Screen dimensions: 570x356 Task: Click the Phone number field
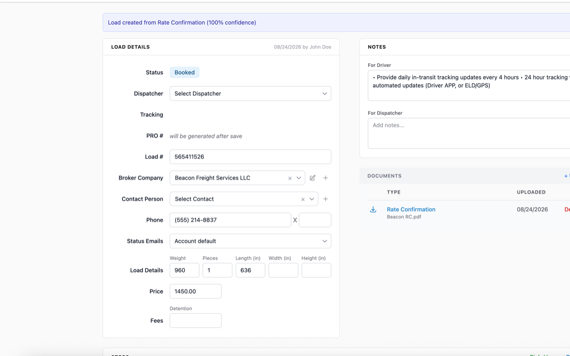(x=230, y=220)
